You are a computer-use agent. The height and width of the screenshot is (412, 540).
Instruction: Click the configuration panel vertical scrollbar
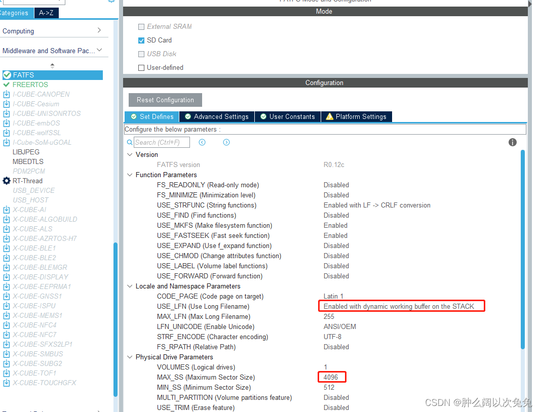coord(522,250)
